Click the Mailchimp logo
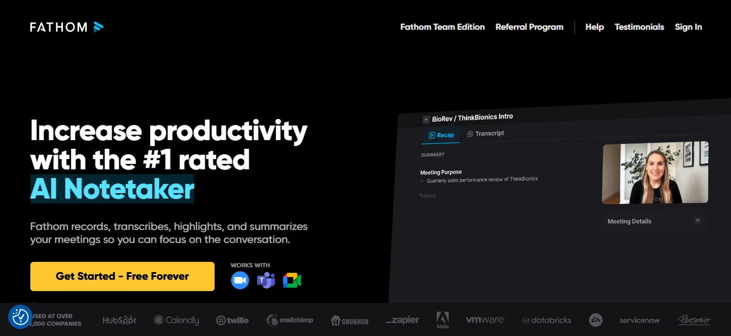This screenshot has height=336, width=731. (290, 320)
